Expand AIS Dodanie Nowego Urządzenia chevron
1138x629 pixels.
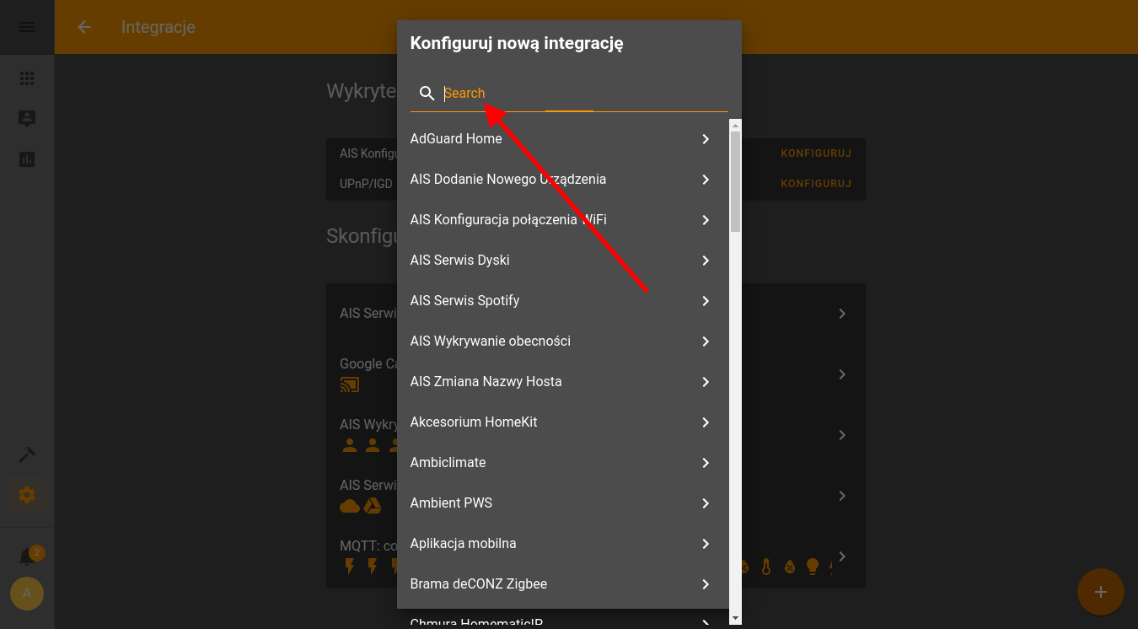pos(706,180)
